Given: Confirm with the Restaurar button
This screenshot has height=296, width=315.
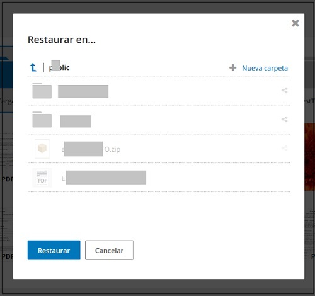Looking at the screenshot, I should tap(54, 250).
